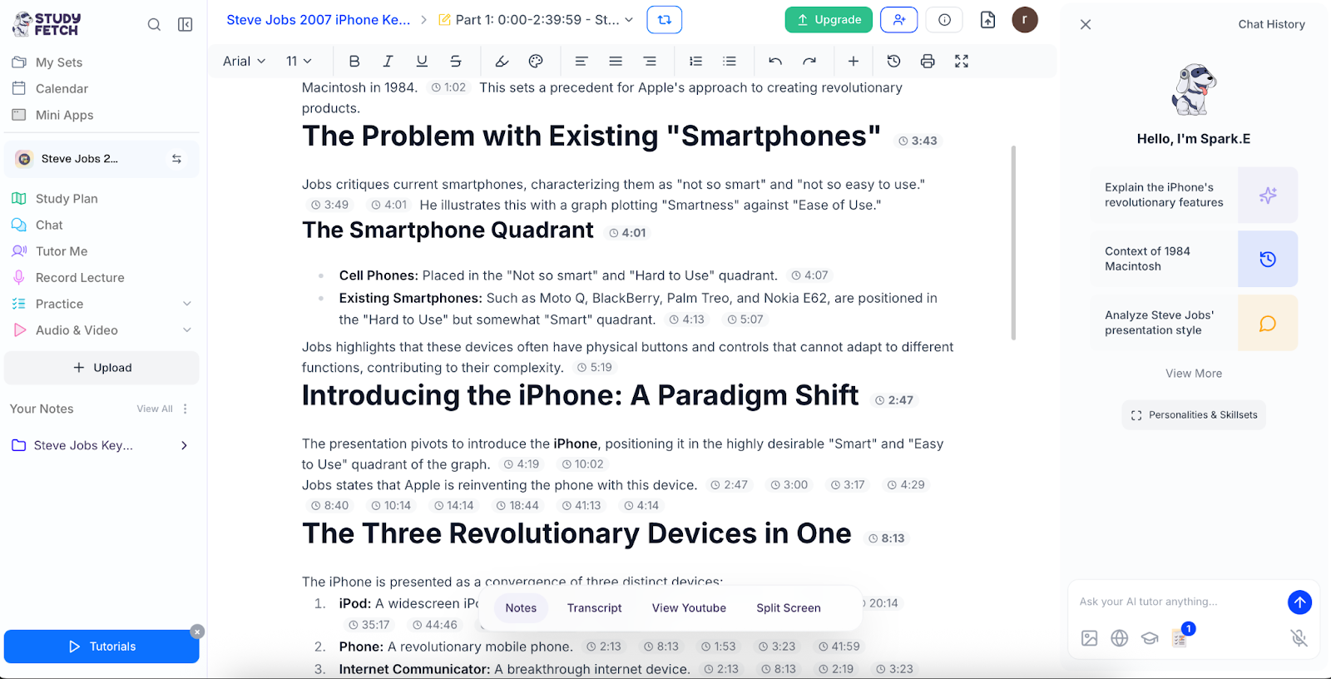
Task: Send the message to AI tutor
Action: [1299, 602]
